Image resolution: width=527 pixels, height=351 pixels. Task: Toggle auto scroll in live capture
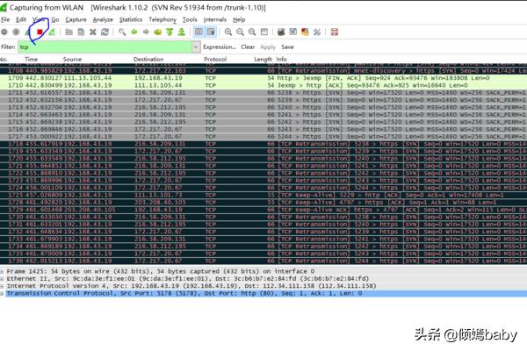point(211,32)
